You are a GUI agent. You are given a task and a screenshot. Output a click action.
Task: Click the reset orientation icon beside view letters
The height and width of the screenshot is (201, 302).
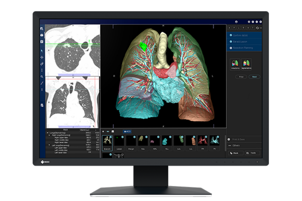(257, 28)
